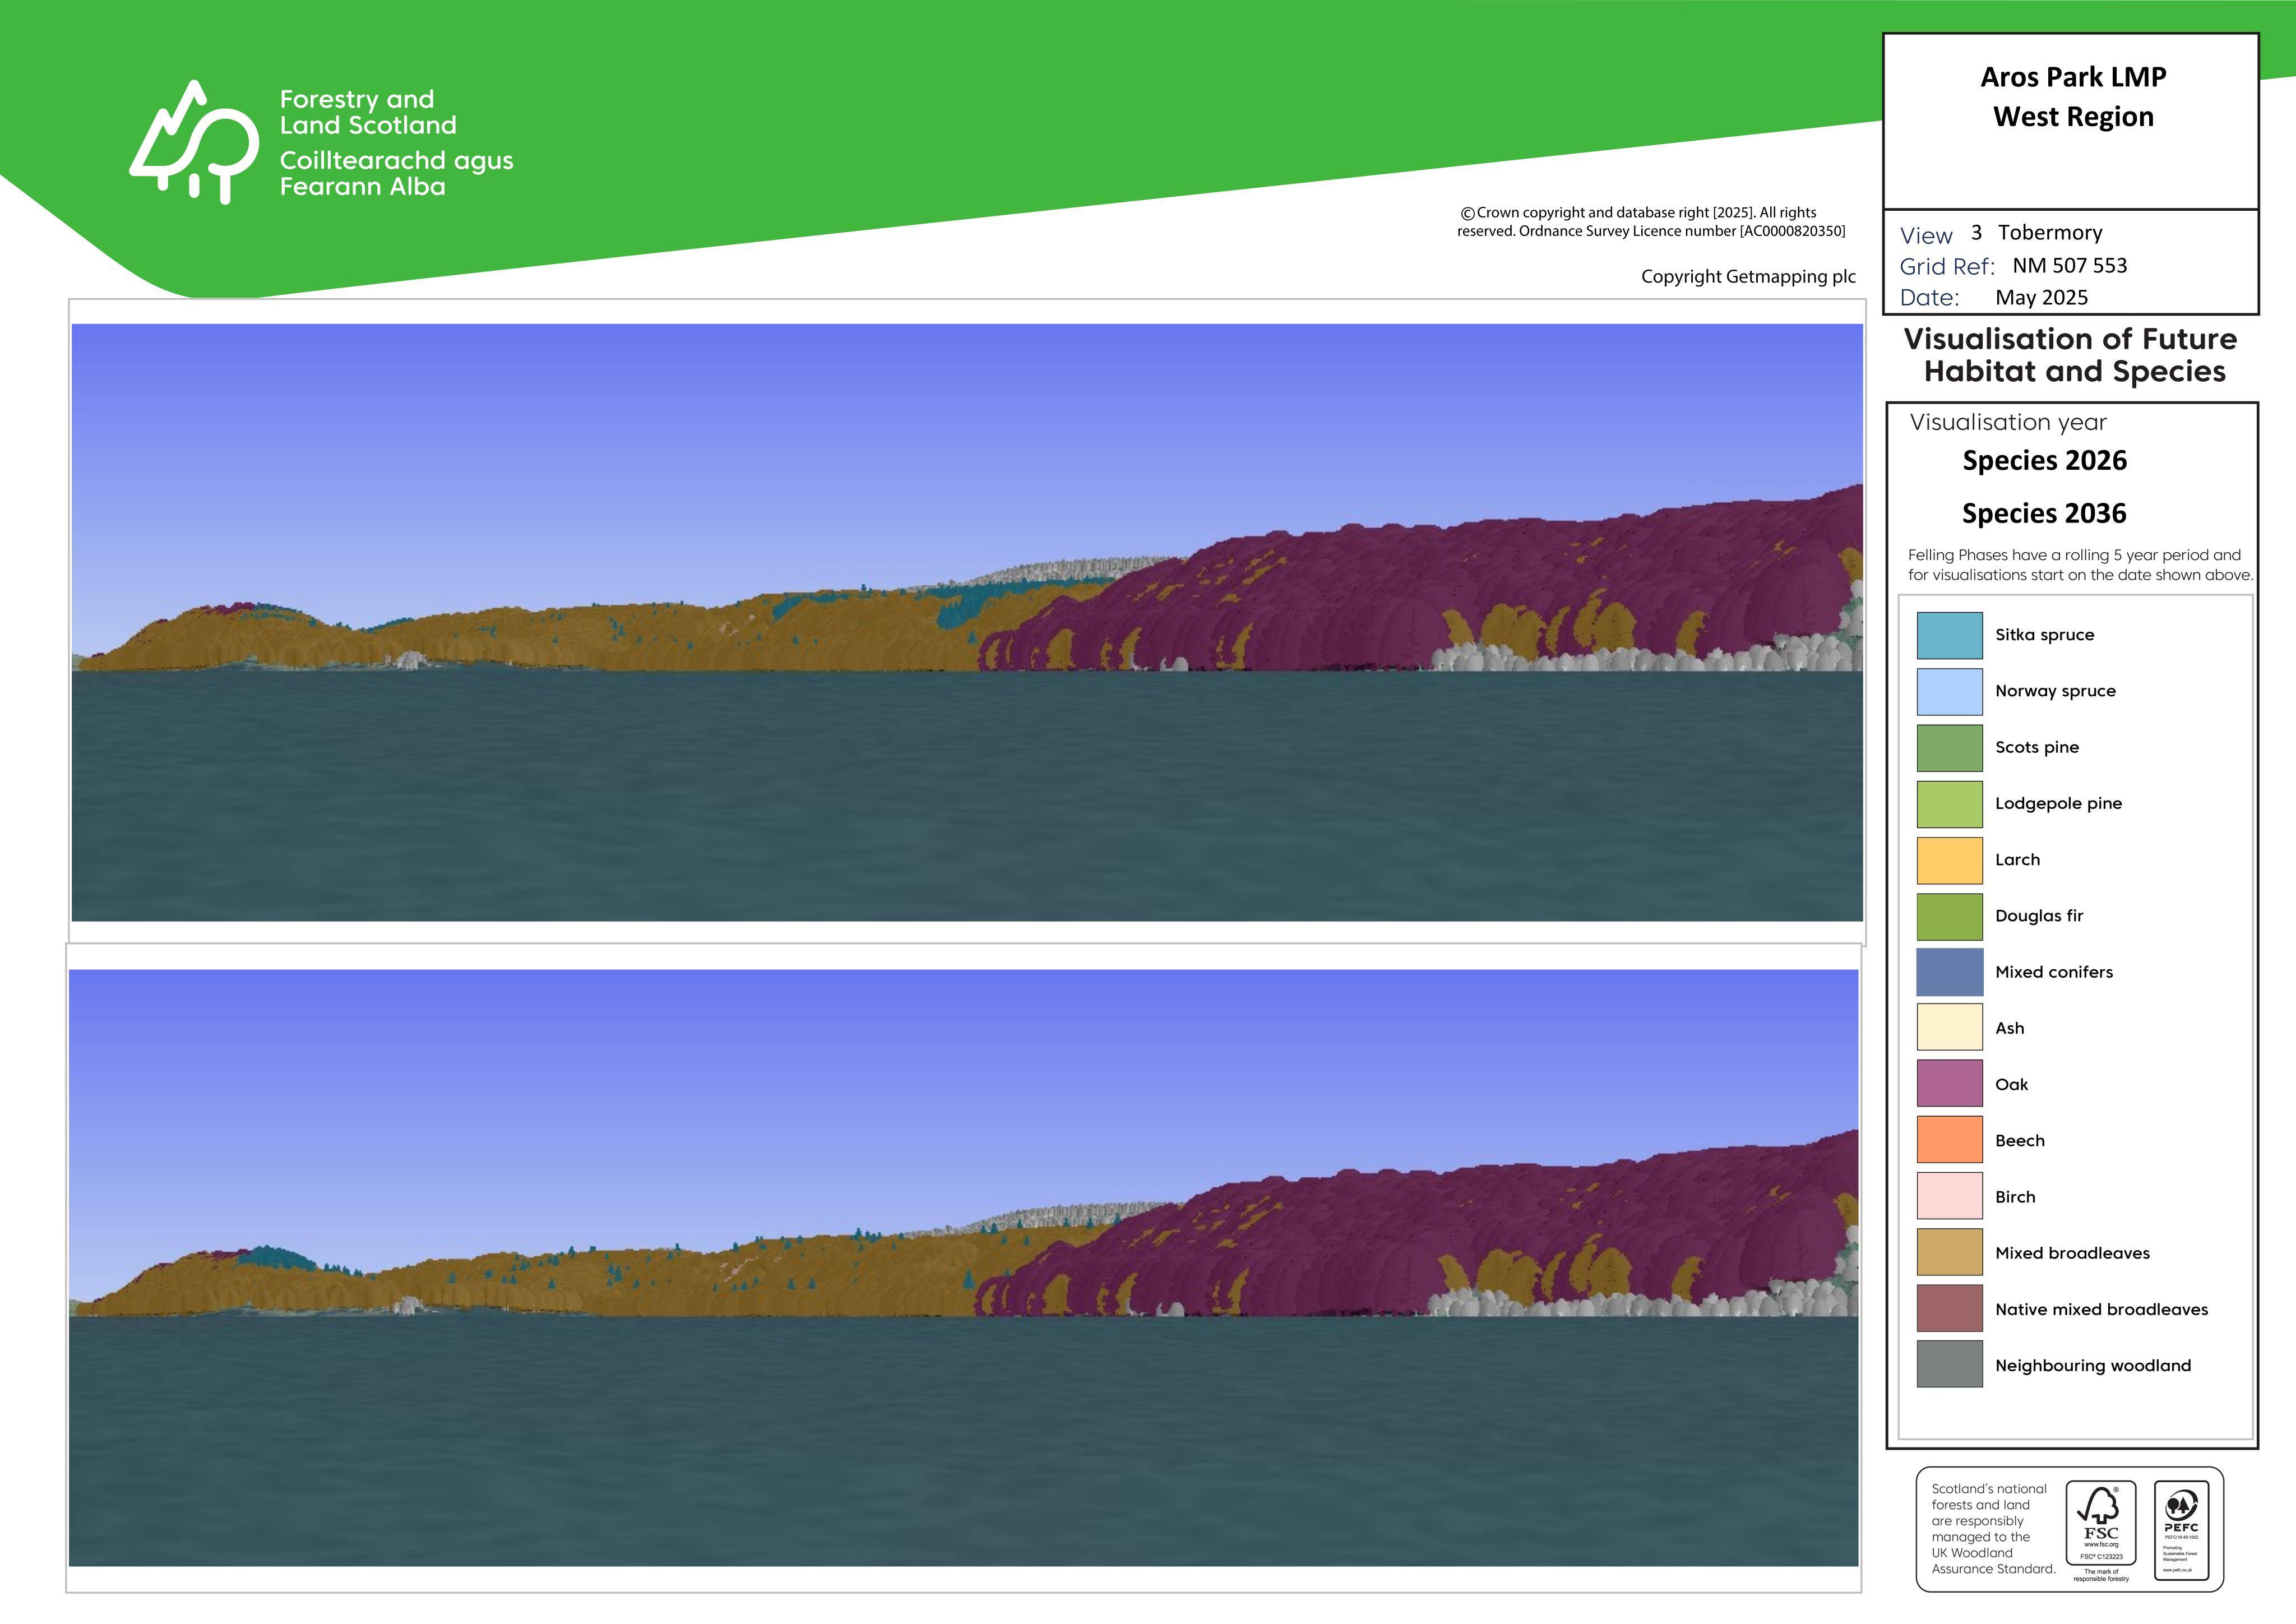Click the Beech orange swatch
2296x1624 pixels.
1949,1140
